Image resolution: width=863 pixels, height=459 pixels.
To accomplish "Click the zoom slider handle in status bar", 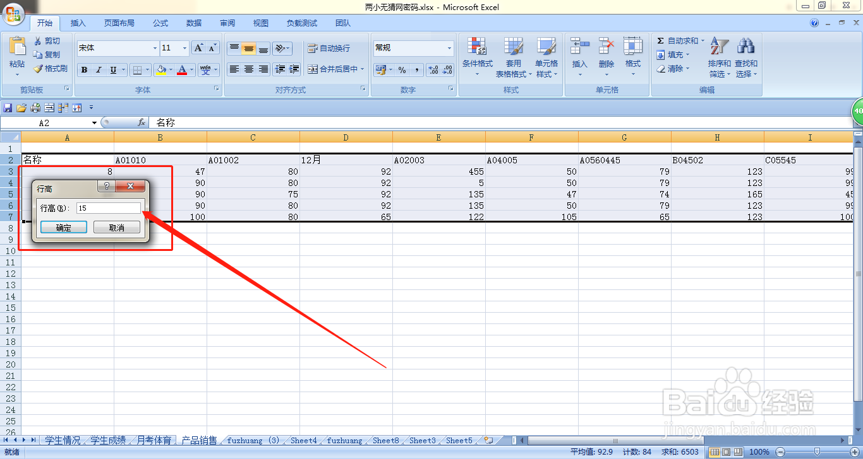I will tap(818, 451).
